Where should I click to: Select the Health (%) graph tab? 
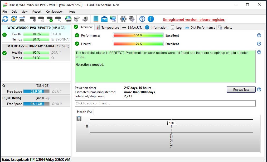coord(84,112)
